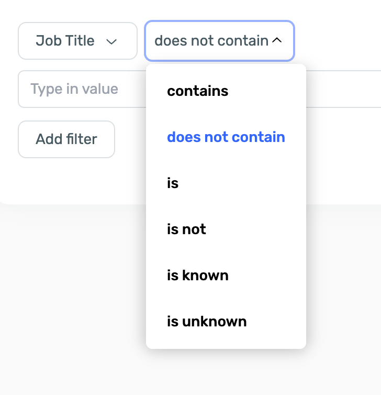Select the 'is not' operator
381x395 pixels.
(x=186, y=229)
